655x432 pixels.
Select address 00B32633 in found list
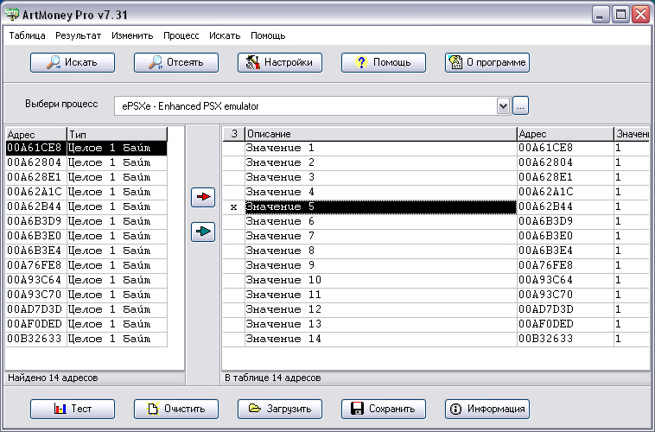tap(36, 339)
